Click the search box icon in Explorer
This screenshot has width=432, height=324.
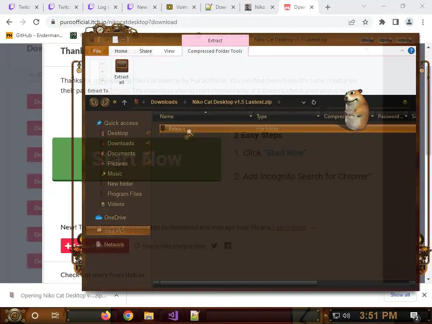coord(405,102)
